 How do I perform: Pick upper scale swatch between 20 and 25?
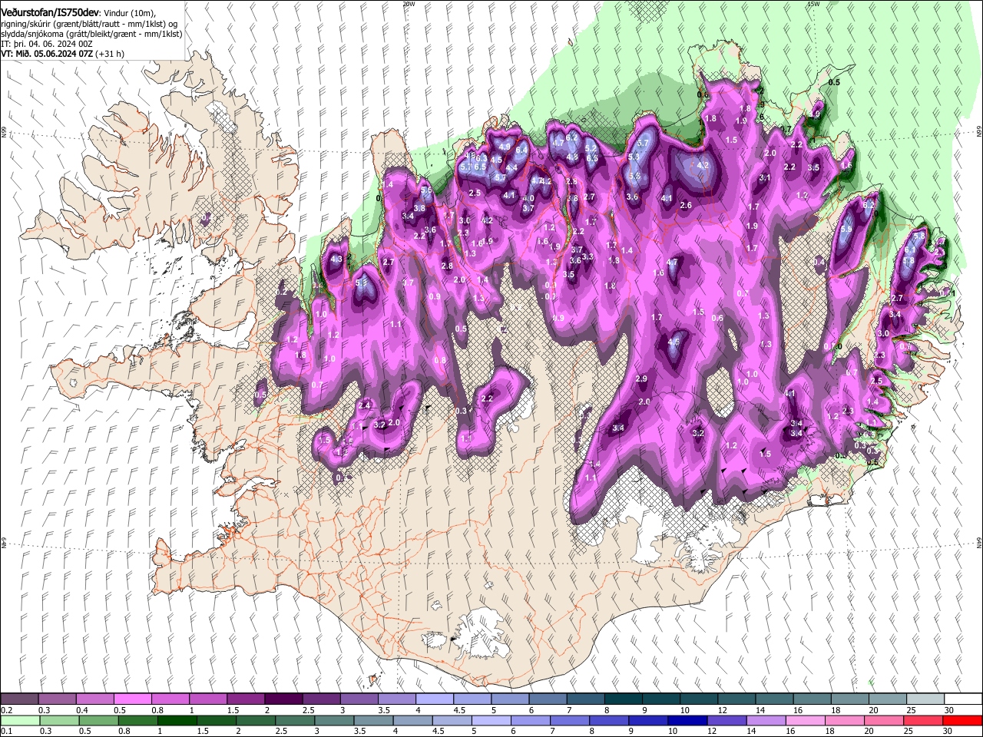point(886,699)
